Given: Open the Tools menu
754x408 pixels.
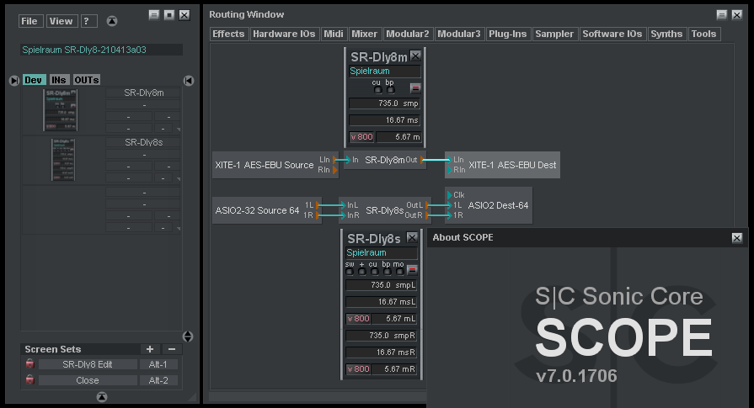Looking at the screenshot, I should click(x=704, y=34).
